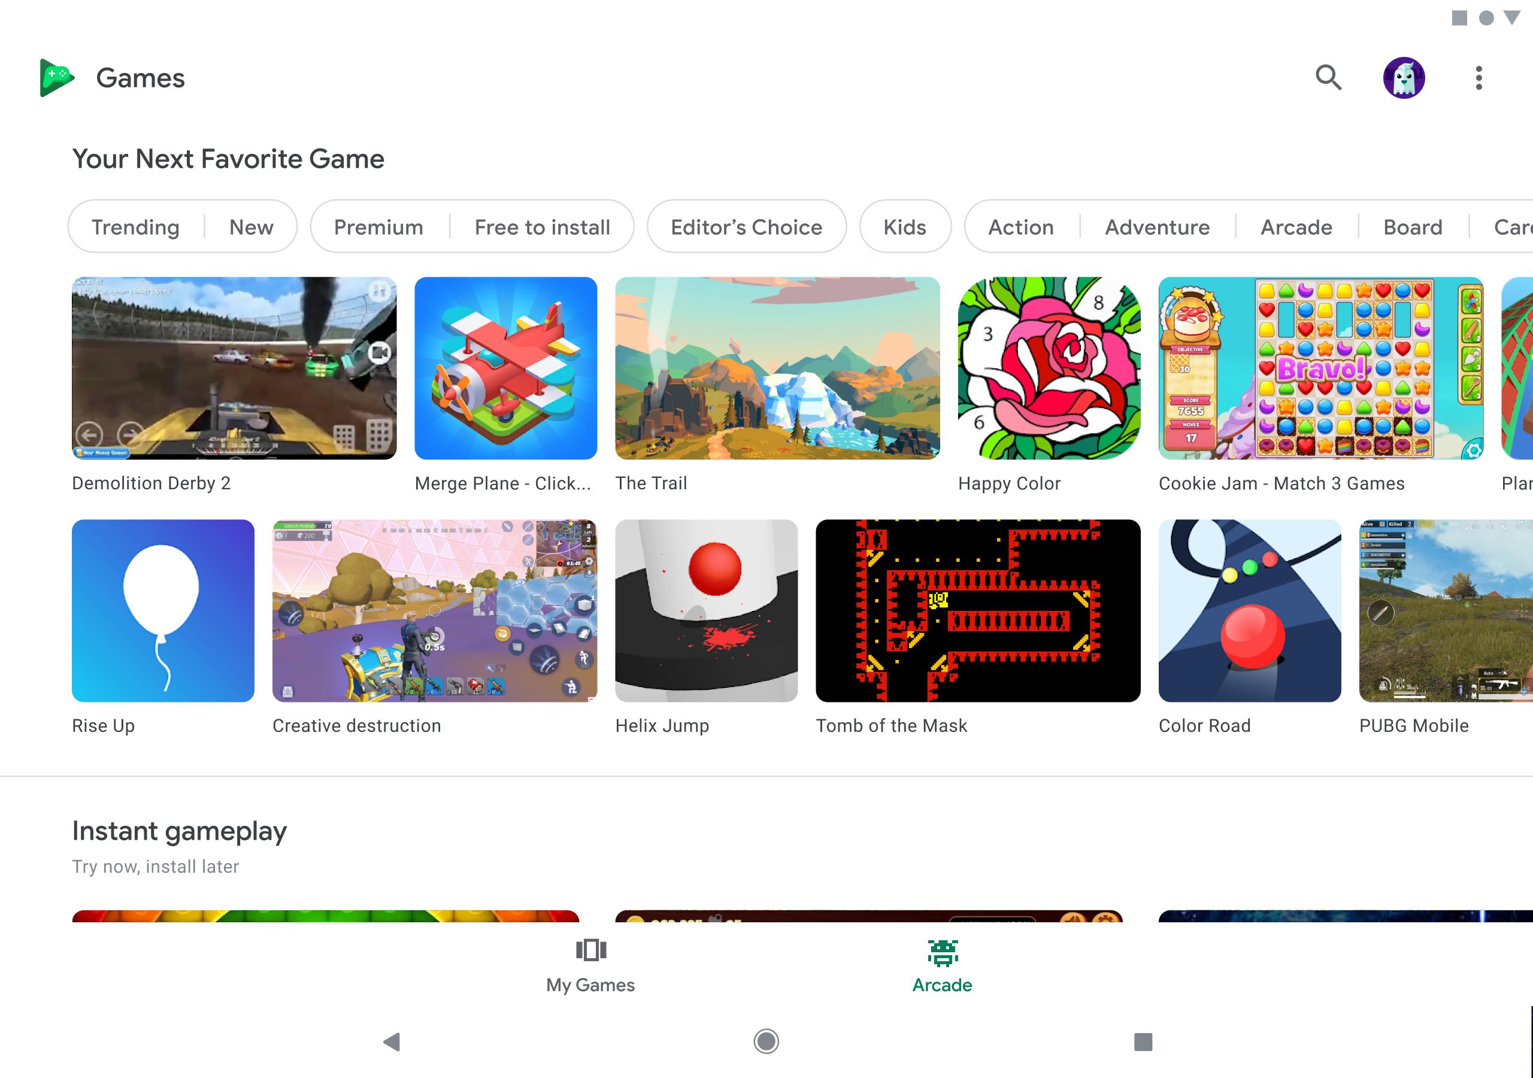
Task: Select the Premium filter option
Action: pyautogui.click(x=378, y=225)
